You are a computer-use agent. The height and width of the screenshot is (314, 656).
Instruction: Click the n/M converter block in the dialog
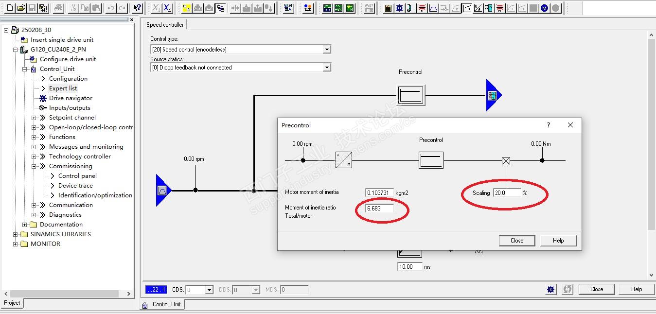(x=344, y=160)
